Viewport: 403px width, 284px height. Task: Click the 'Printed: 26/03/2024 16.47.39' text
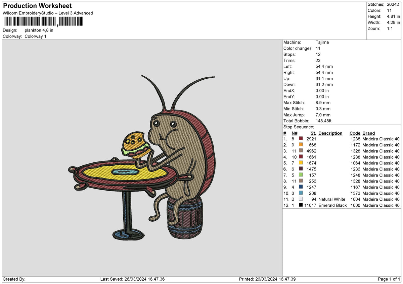pos(267,279)
